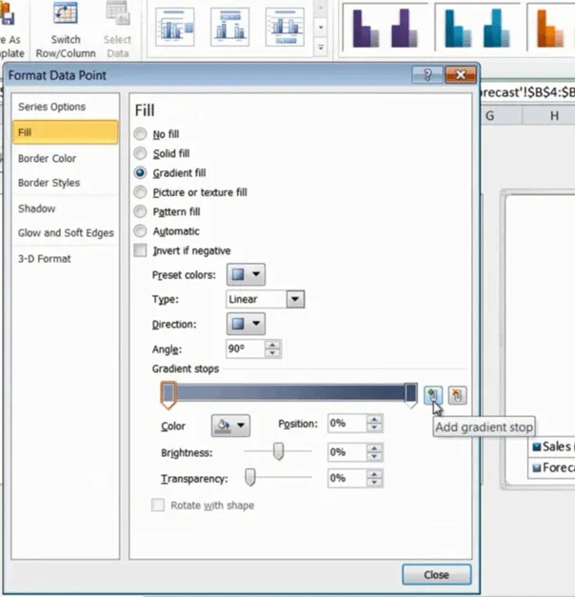This screenshot has height=597, width=575.
Task: Click the Brightness slider thumb
Action: click(x=278, y=451)
